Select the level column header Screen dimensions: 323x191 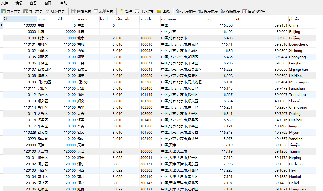tap(108, 19)
